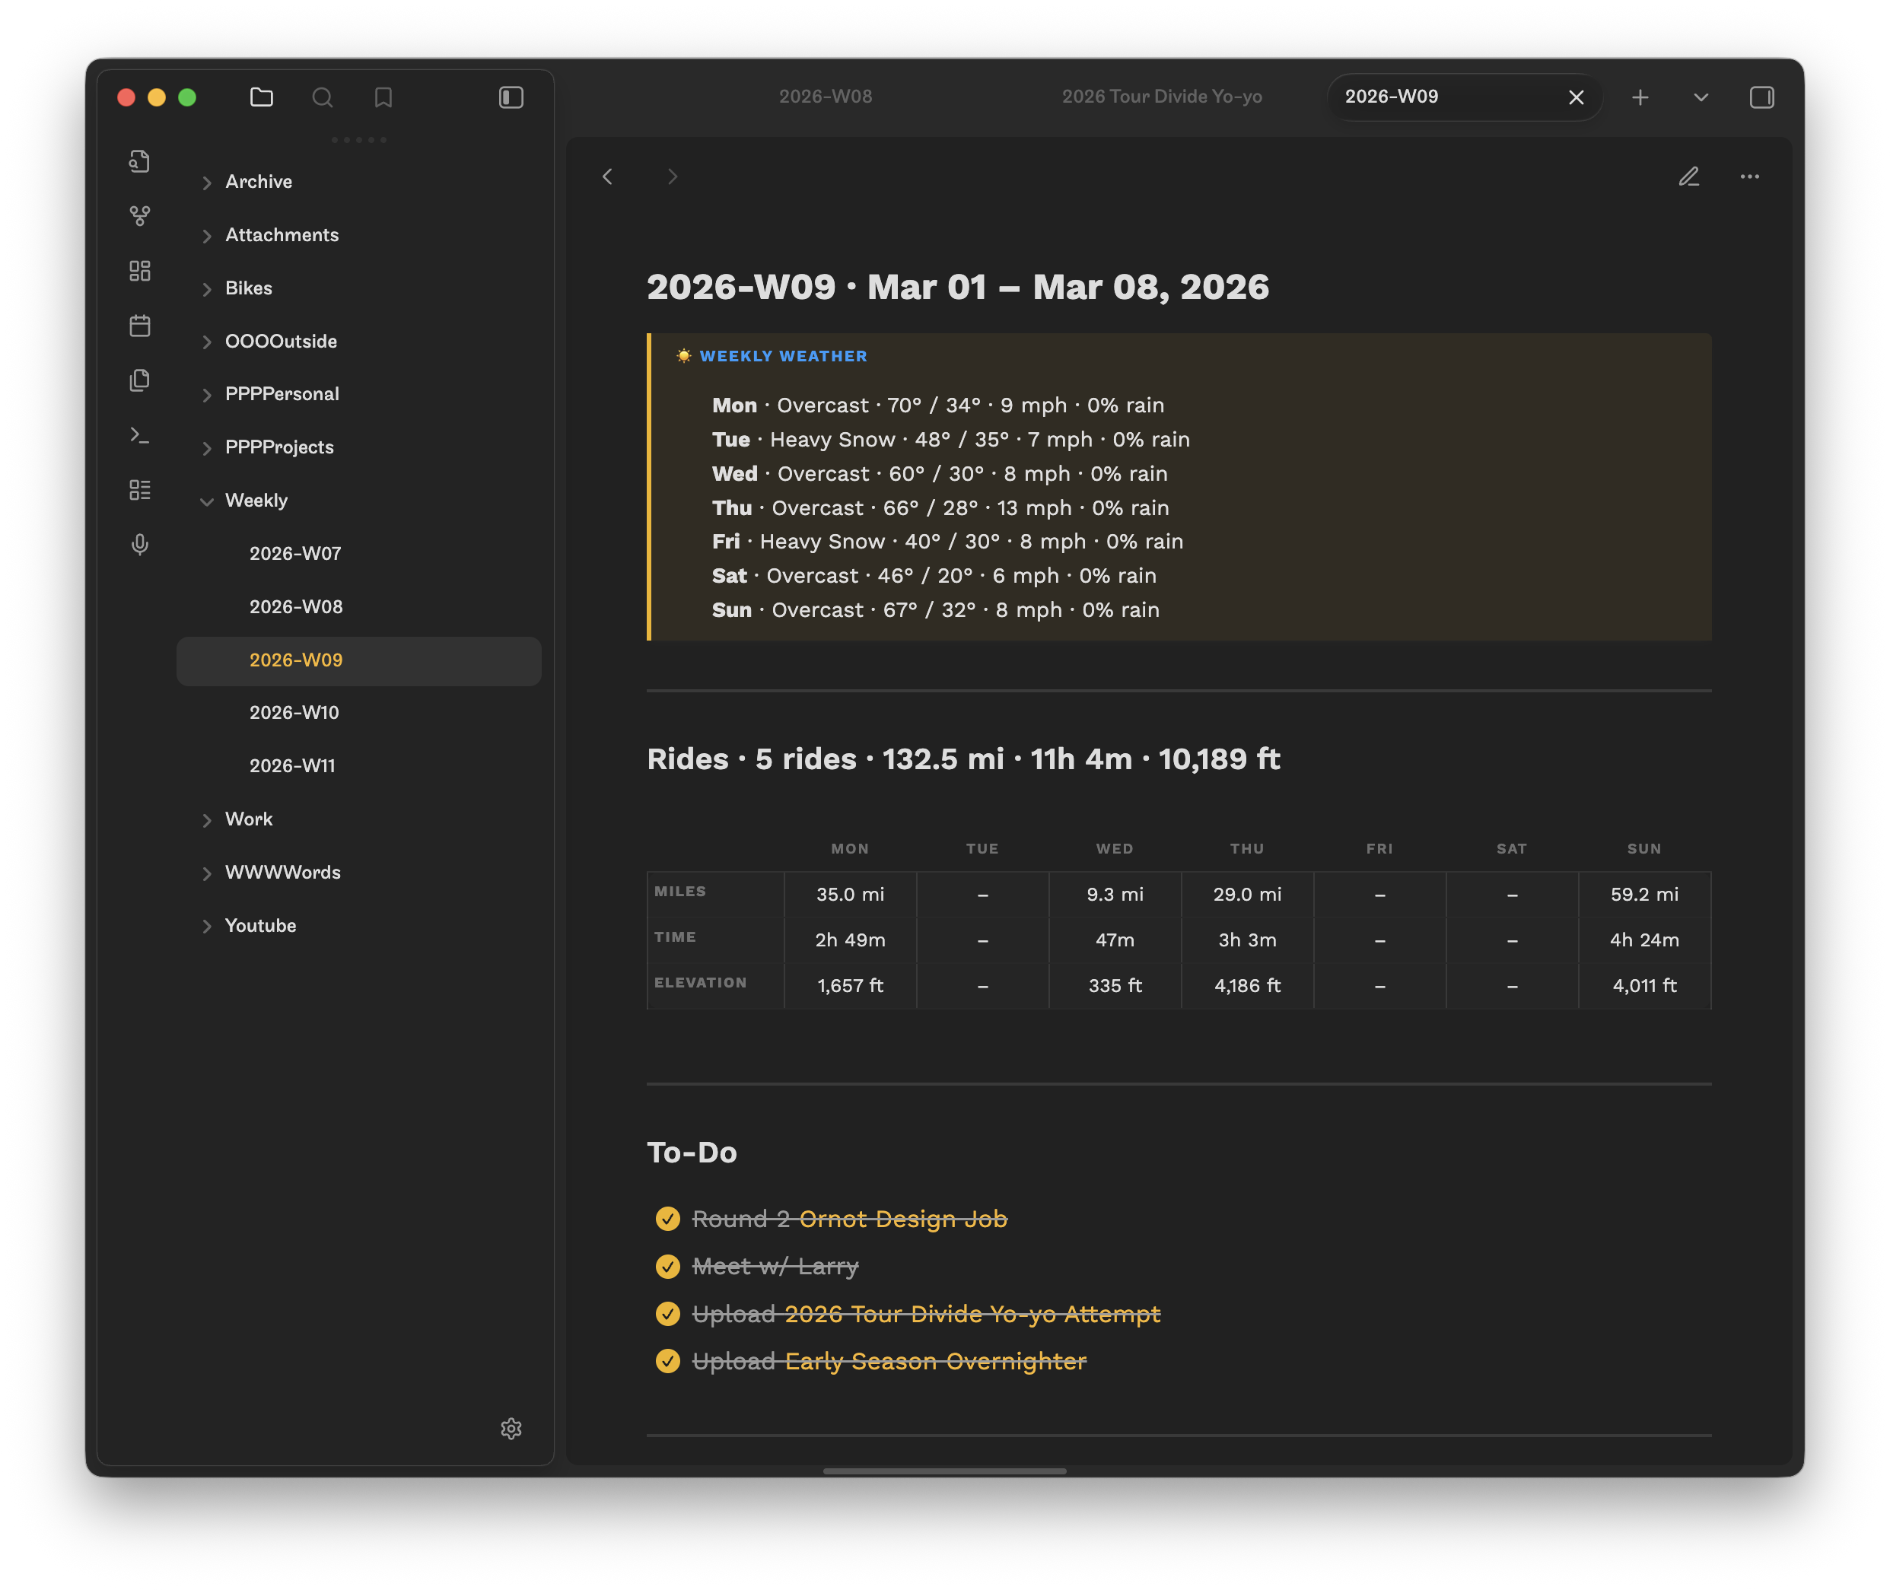Click the quick switcher ribbon icon
1890x1590 pixels.
pyautogui.click(x=140, y=161)
